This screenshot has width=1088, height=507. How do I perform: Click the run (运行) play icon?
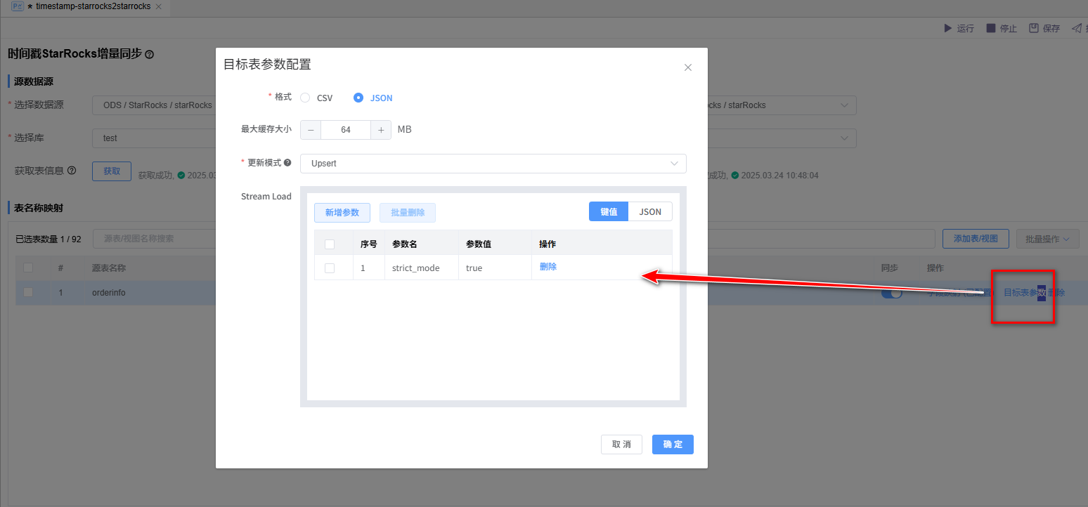coord(947,28)
